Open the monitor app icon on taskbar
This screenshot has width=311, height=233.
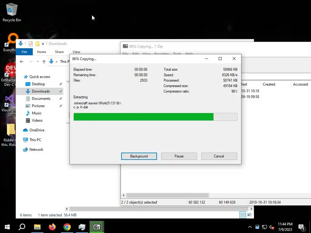[82, 227]
